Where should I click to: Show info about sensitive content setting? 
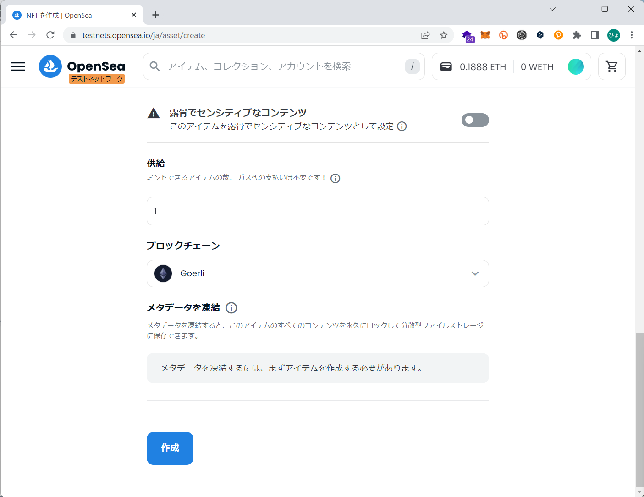pyautogui.click(x=402, y=126)
